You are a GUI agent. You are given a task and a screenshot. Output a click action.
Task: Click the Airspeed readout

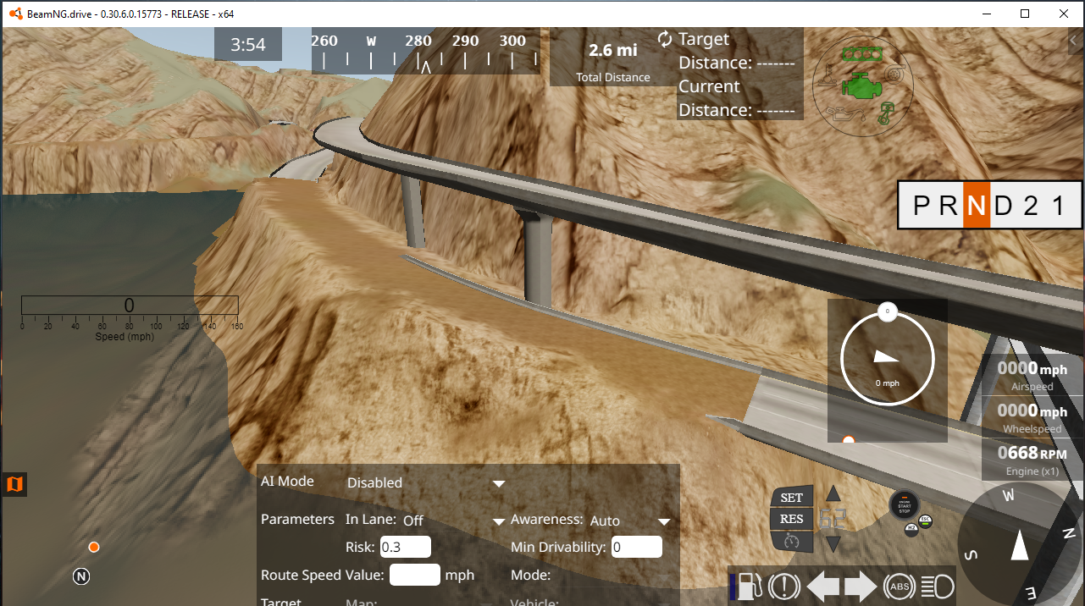click(1032, 376)
